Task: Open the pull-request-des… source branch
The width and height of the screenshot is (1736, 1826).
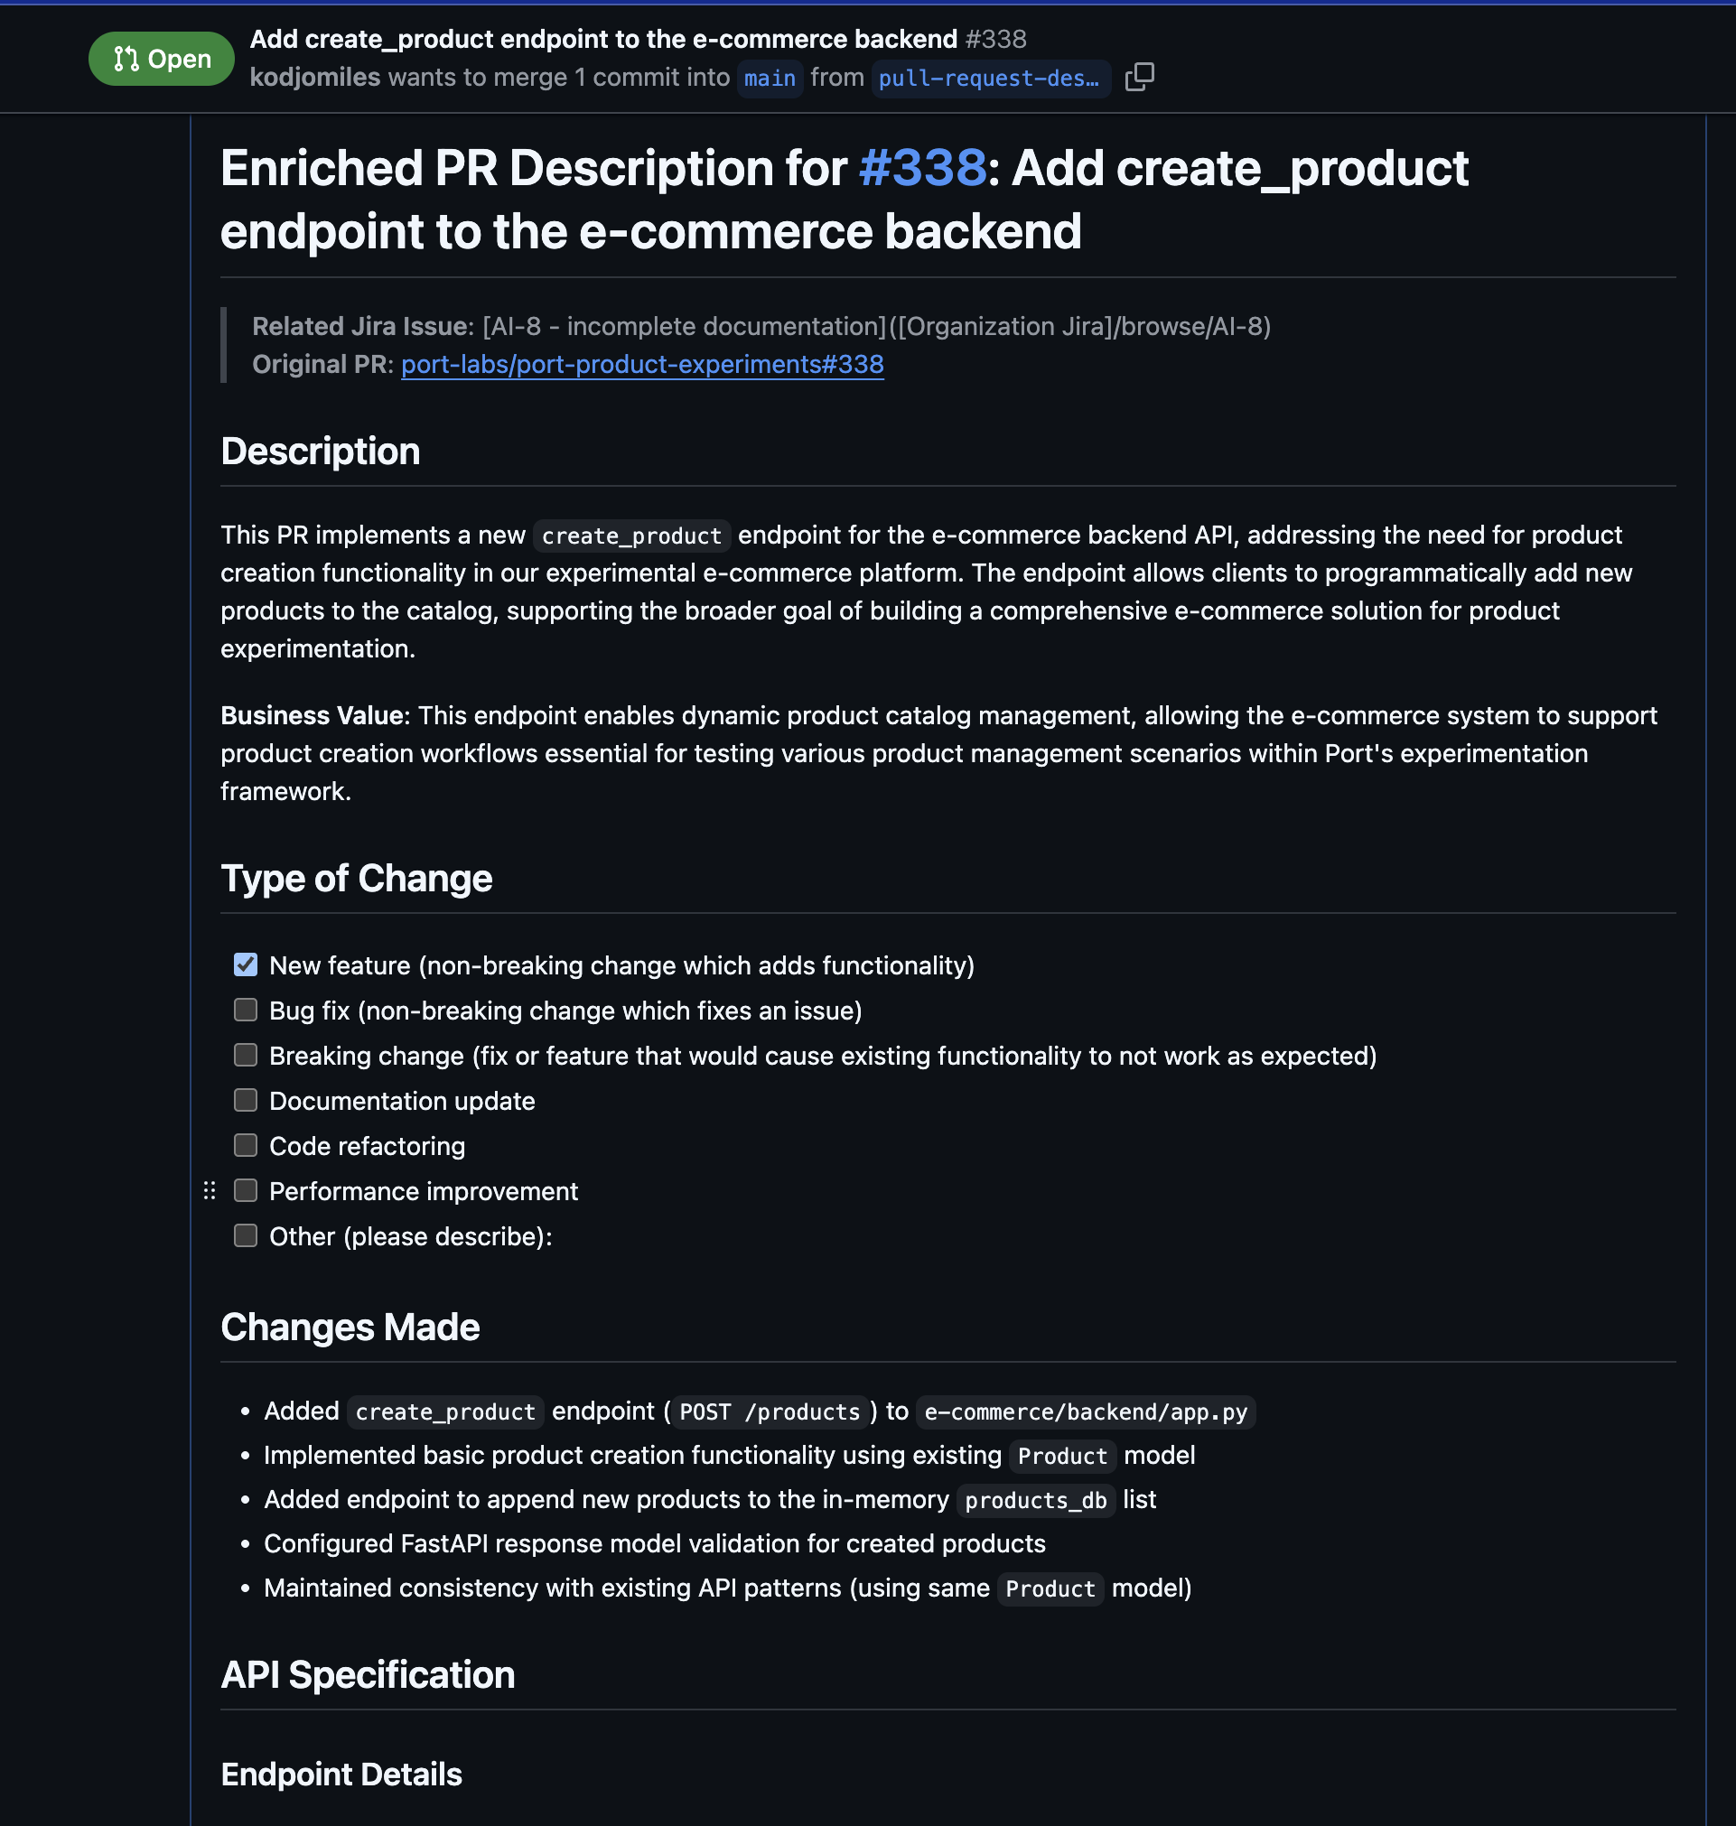Action: coord(989,79)
